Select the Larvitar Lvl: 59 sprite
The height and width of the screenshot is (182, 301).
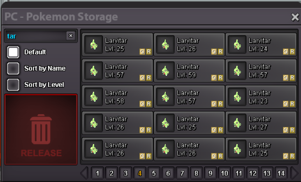point(165,71)
